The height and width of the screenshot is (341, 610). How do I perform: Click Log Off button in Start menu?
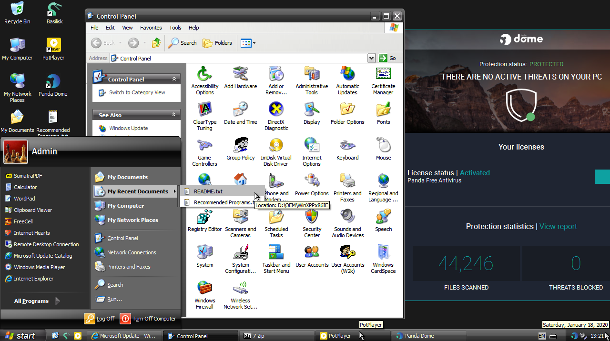tap(100, 319)
